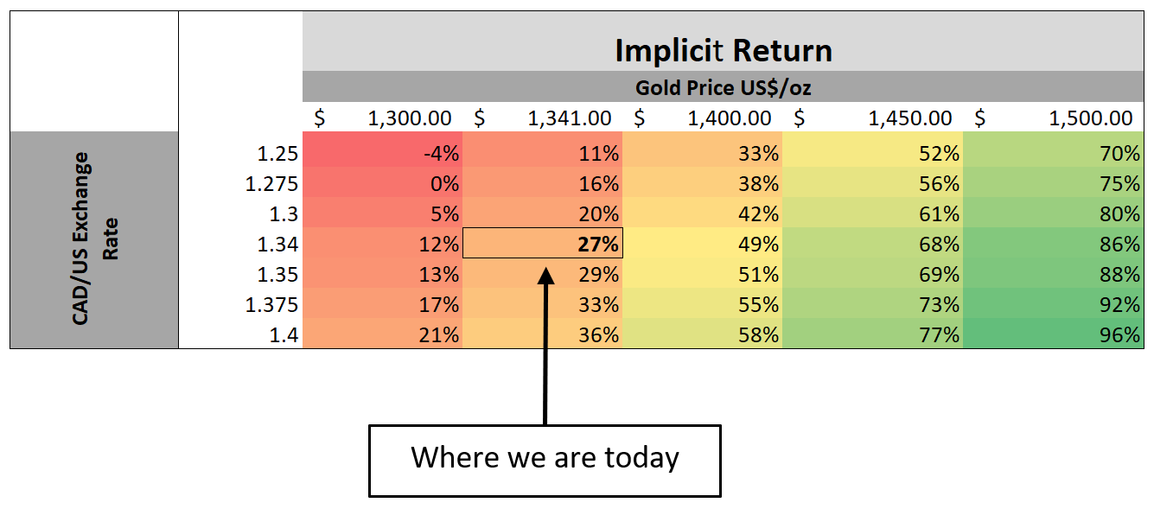Click the 0% return cell

tap(383, 184)
